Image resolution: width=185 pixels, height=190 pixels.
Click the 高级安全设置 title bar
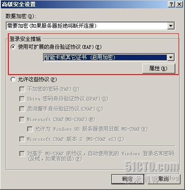[x=84, y=4]
